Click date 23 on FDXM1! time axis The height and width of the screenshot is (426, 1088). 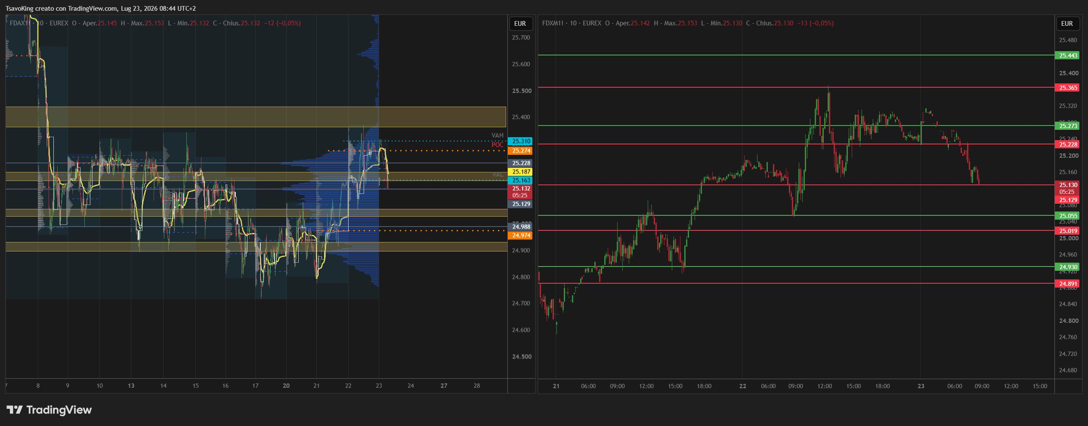point(921,386)
